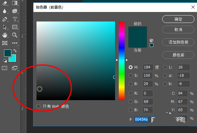Select the S saturation radio button
Viewport: 197px width, 133px height.
(130, 76)
